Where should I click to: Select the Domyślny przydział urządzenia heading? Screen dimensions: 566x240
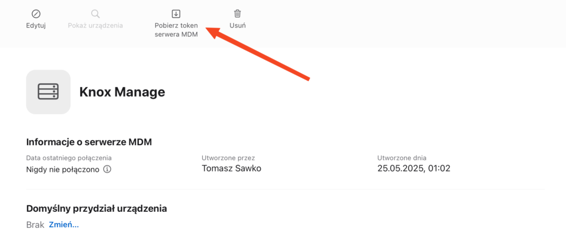coord(97,209)
